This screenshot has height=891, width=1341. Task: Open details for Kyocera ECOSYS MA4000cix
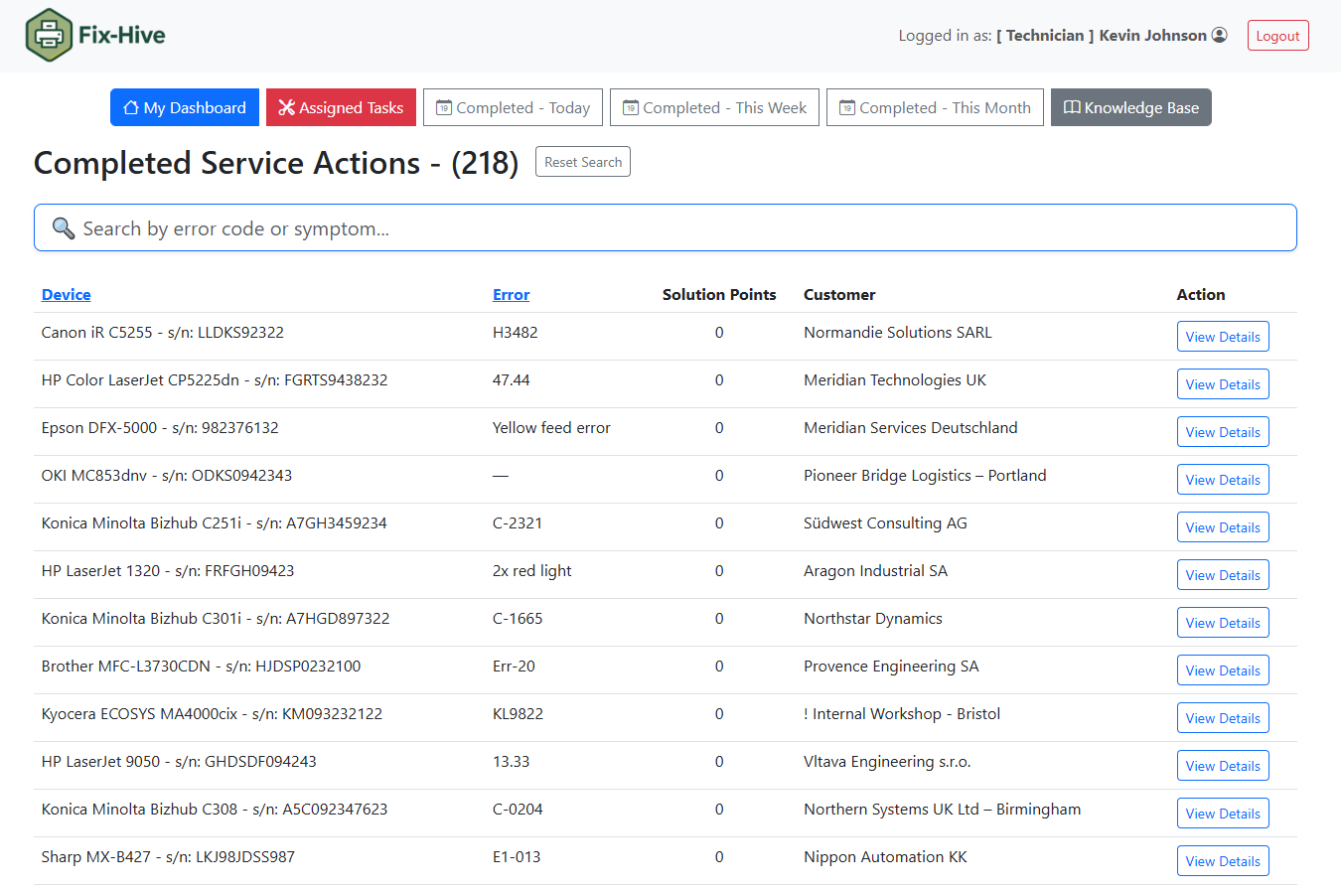(1222, 718)
